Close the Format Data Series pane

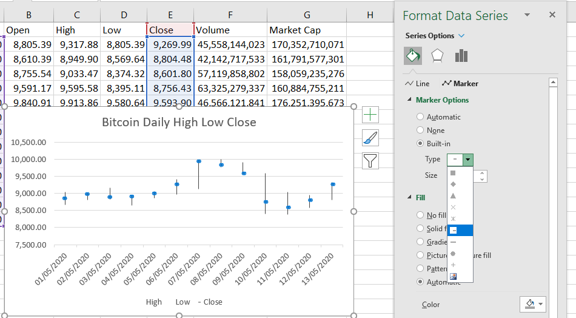click(x=552, y=15)
